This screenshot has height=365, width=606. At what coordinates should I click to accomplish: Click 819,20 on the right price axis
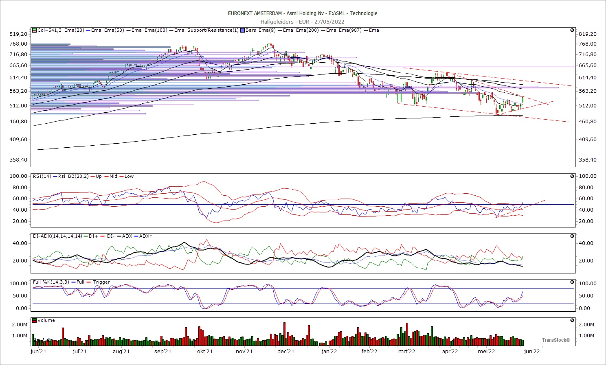tap(588, 34)
